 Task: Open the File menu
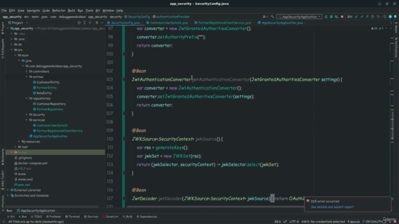tap(4, 11)
